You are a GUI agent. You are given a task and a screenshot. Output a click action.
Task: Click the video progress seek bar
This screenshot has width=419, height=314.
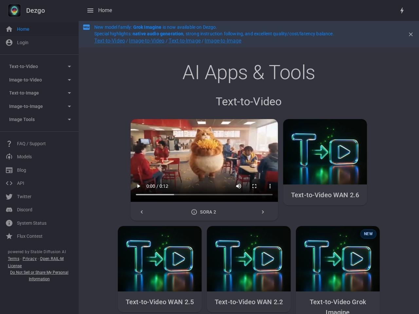(x=204, y=195)
